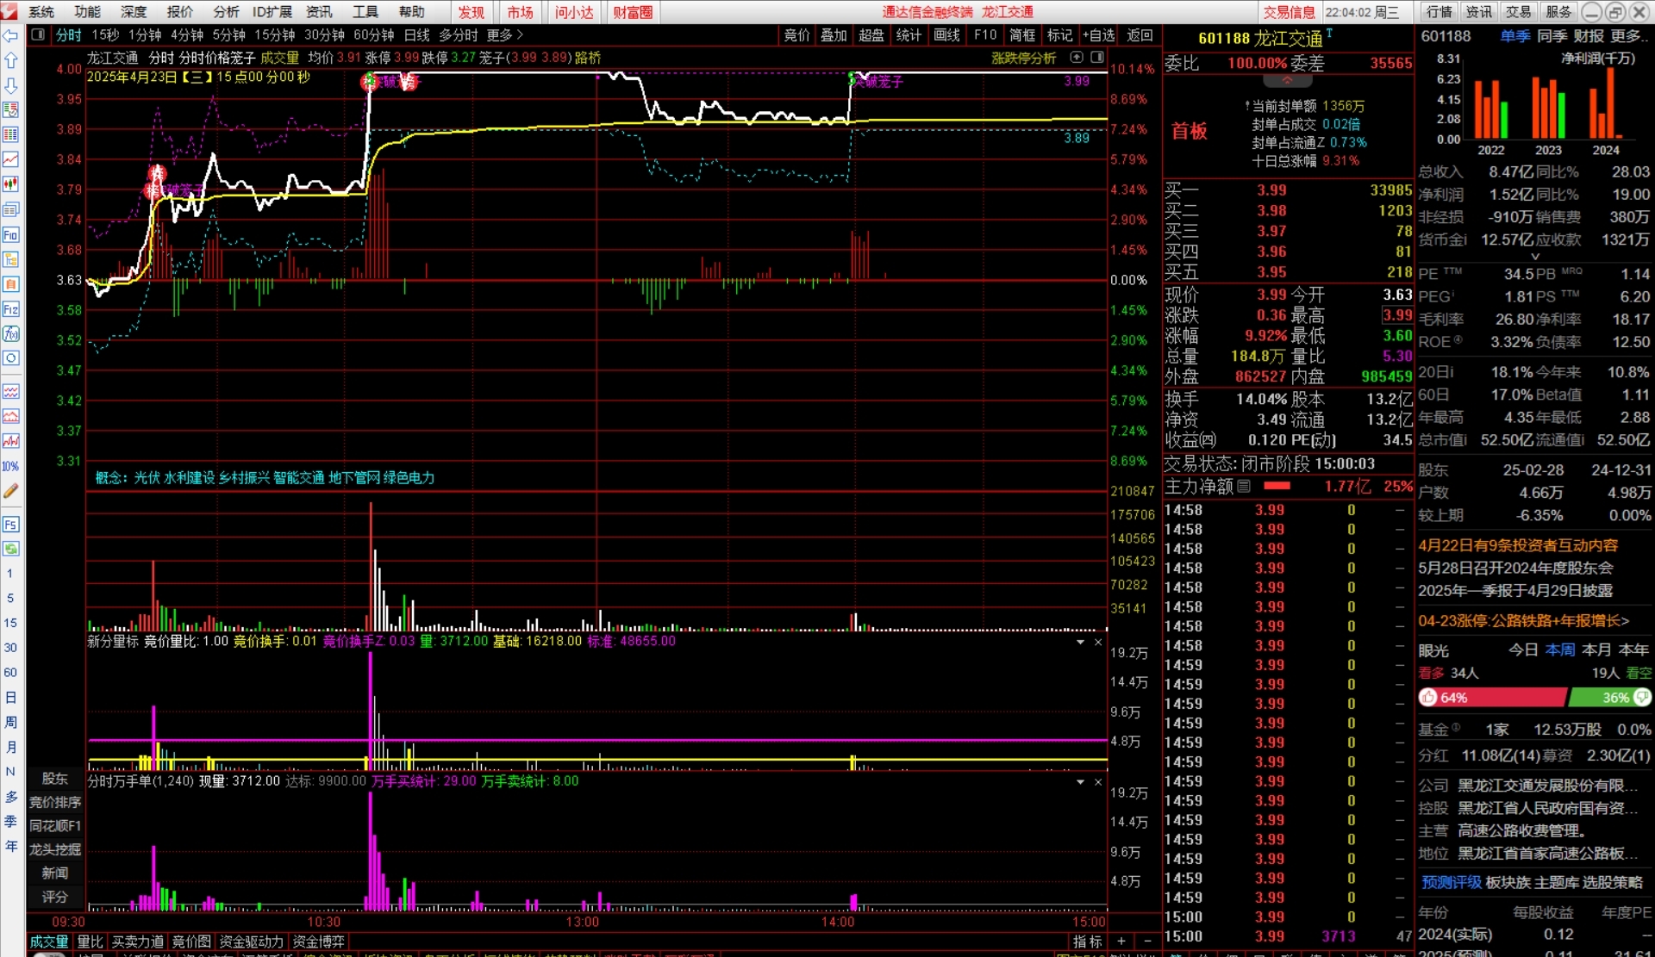
Task: Open the F10 company info sidebar icon
Action: [x=11, y=234]
